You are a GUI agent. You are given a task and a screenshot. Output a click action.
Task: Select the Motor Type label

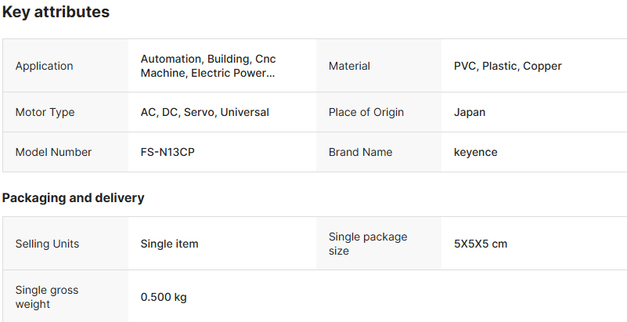pyautogui.click(x=45, y=112)
